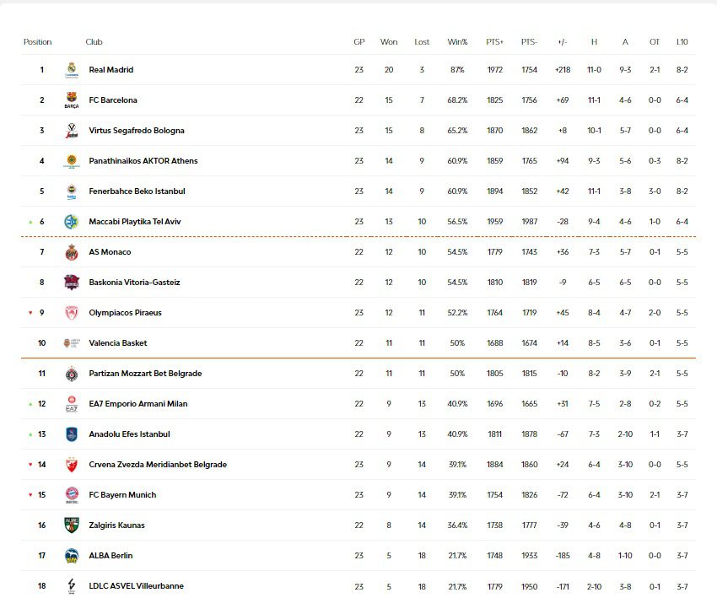Click the Real Madrid club logo
The image size is (717, 598).
(72, 70)
